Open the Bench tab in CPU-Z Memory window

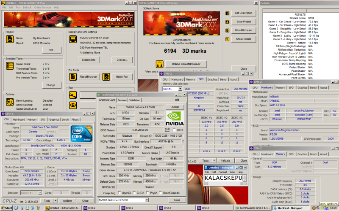click(313, 154)
